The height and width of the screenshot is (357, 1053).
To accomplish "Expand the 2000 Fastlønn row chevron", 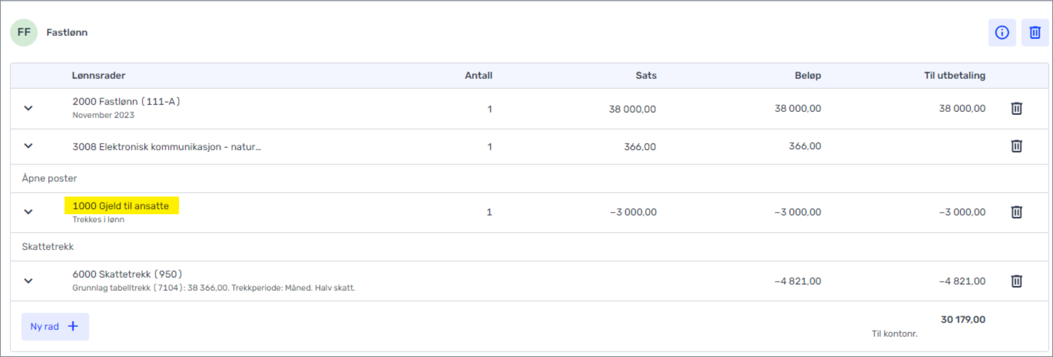I will pyautogui.click(x=28, y=108).
